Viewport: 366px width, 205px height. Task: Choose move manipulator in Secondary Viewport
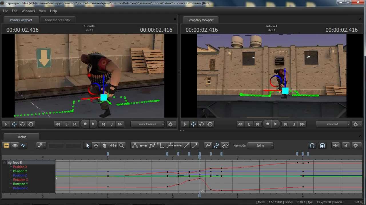click(x=194, y=124)
